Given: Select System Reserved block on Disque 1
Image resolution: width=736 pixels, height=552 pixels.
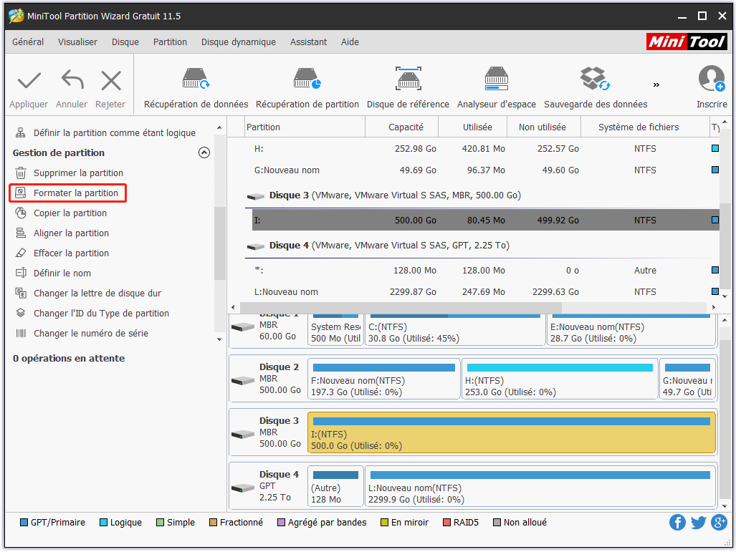Looking at the screenshot, I should tap(335, 330).
